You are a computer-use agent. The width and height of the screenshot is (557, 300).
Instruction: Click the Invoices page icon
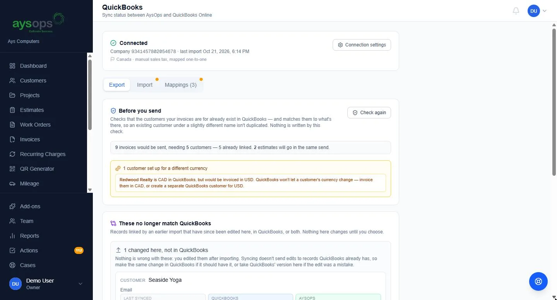click(x=12, y=139)
